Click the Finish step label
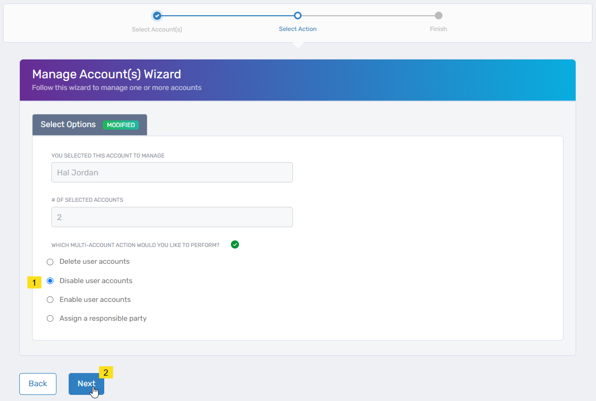Screen dimensions: 596x401 coord(438,29)
